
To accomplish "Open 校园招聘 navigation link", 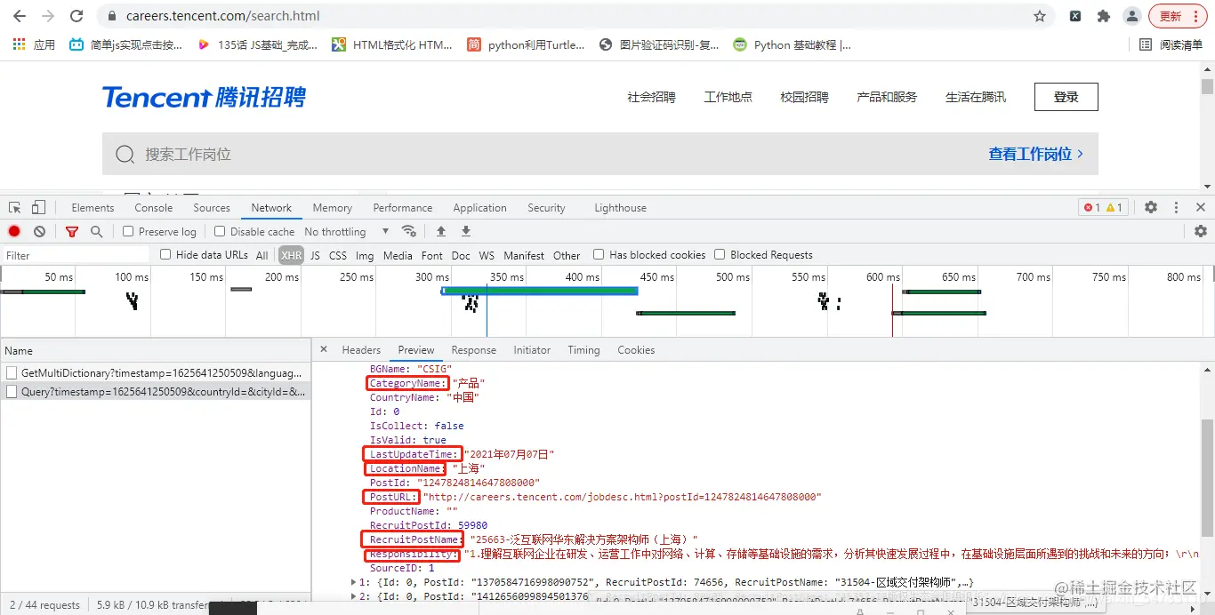I will 804,97.
